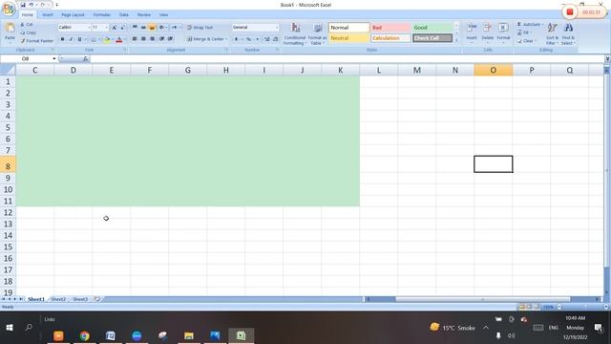Open Format as Table gallery
Image resolution: width=611 pixels, height=344 pixels.
click(x=317, y=33)
